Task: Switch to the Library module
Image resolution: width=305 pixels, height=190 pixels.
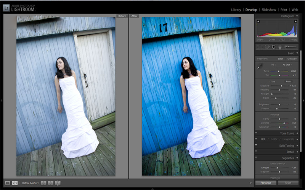Action: pyautogui.click(x=236, y=10)
